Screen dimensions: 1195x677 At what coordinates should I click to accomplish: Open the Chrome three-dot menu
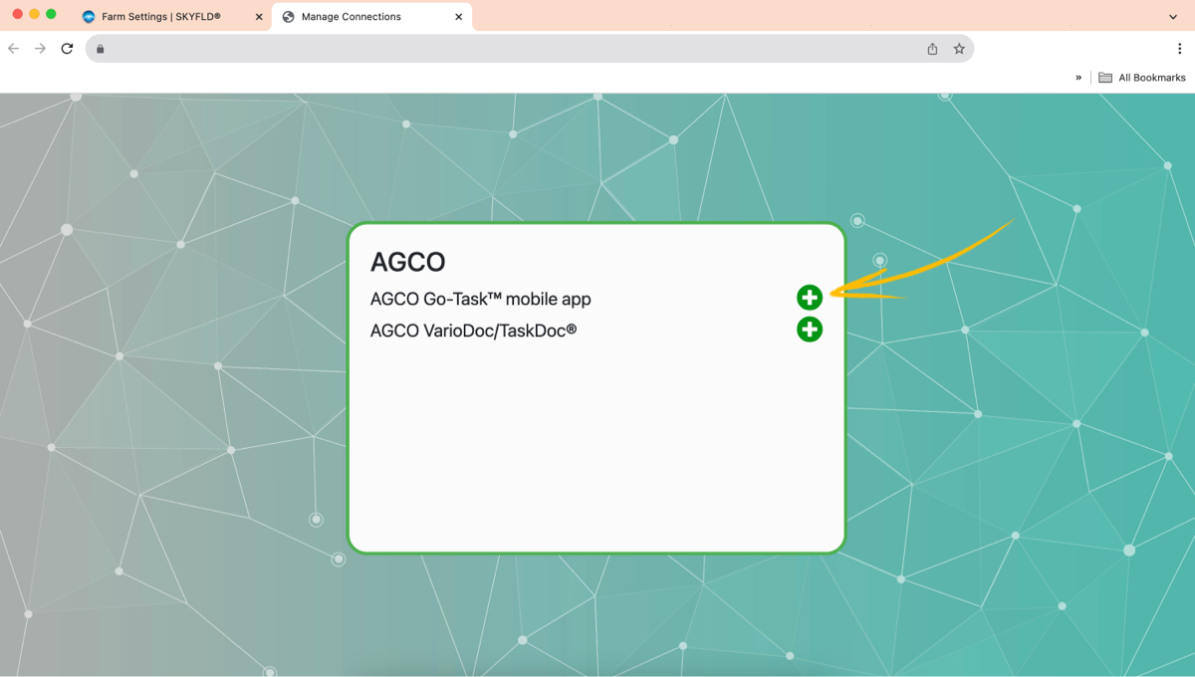coord(1179,49)
